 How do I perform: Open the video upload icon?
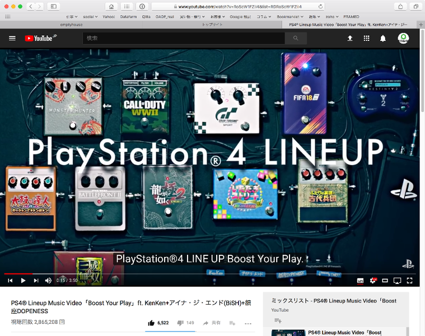point(350,38)
